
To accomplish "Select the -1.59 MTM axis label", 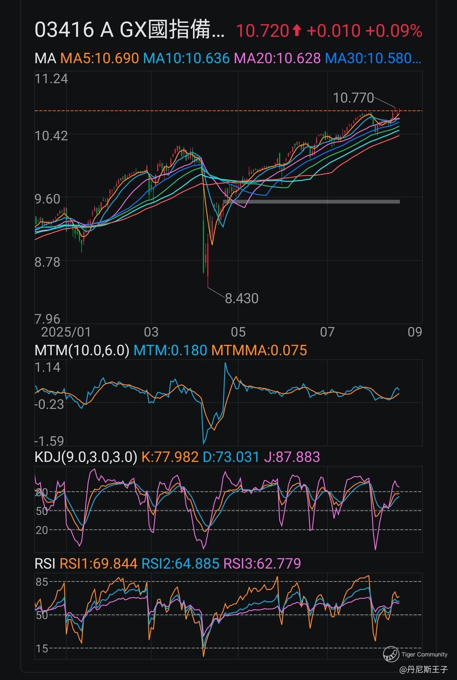I will point(49,441).
